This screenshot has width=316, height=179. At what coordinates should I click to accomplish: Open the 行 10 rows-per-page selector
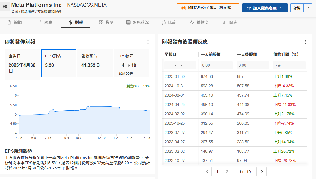[x=245, y=172]
